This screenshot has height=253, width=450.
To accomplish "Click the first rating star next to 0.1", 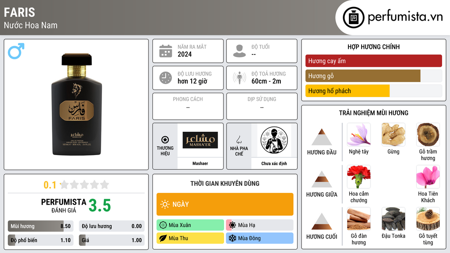I will [x=64, y=184].
